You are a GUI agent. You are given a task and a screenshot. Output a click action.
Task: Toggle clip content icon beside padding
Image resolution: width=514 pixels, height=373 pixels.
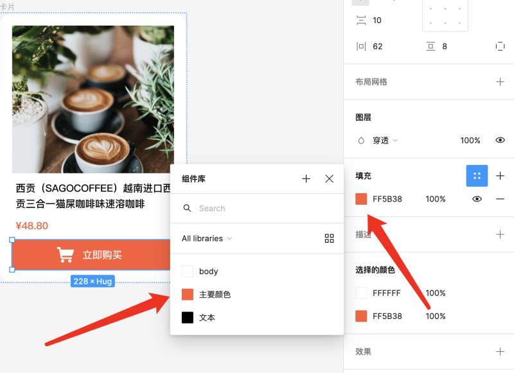coord(501,46)
